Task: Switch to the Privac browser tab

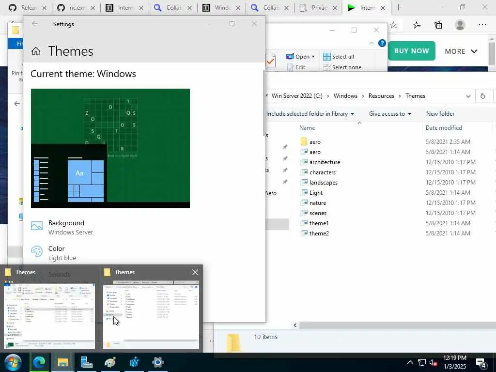Action: 319,8
